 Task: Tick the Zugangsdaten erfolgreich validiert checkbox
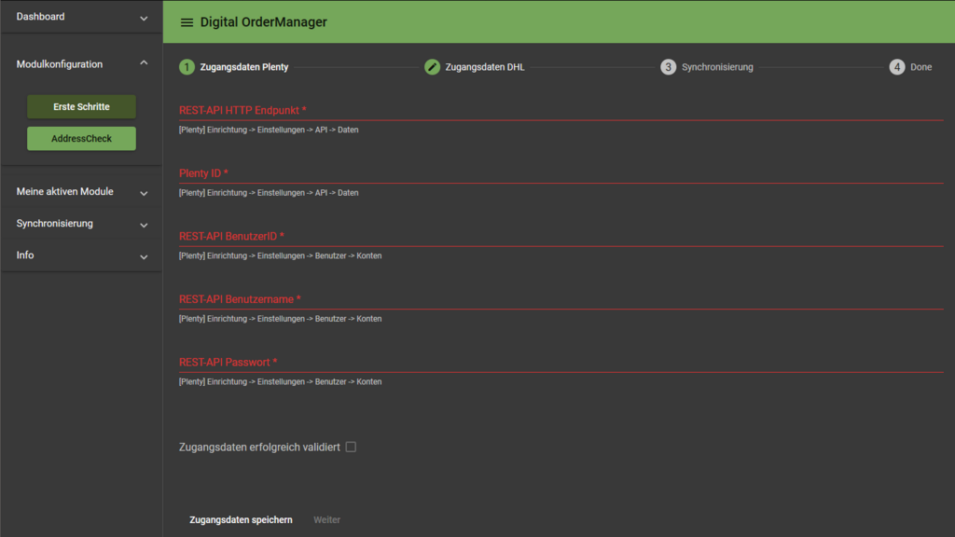[x=351, y=447]
